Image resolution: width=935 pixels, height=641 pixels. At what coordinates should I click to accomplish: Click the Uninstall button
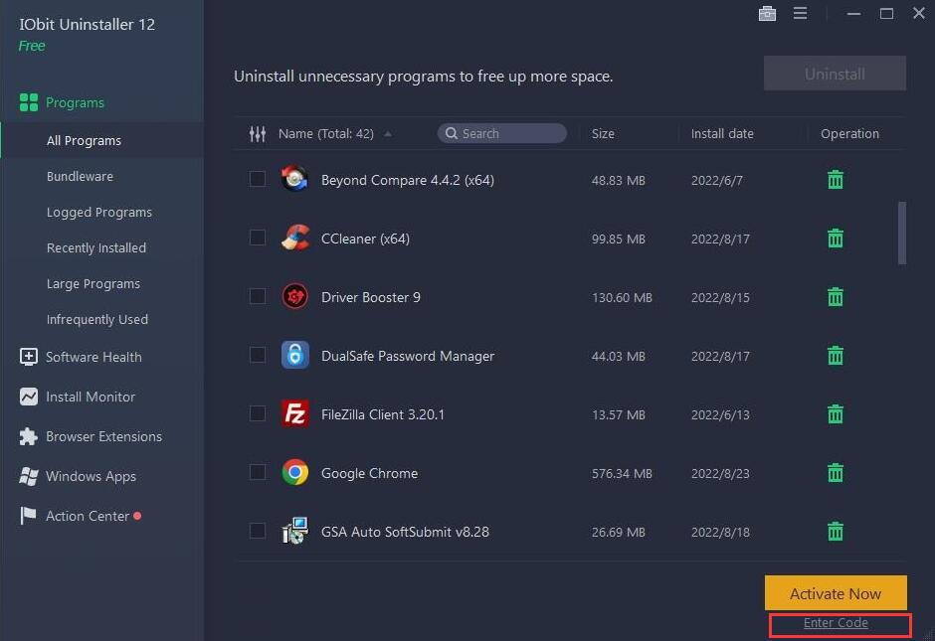(835, 74)
